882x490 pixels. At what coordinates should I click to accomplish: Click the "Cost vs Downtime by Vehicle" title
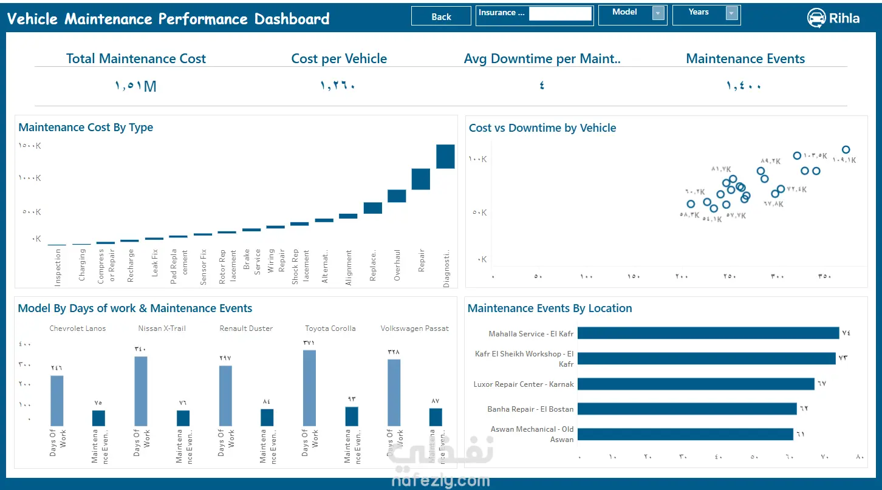point(542,128)
